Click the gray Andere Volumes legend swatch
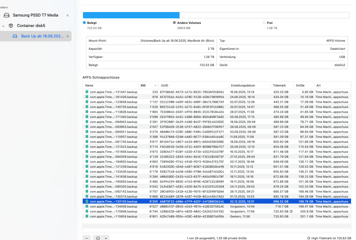This screenshot has width=356, height=240. coord(174,23)
